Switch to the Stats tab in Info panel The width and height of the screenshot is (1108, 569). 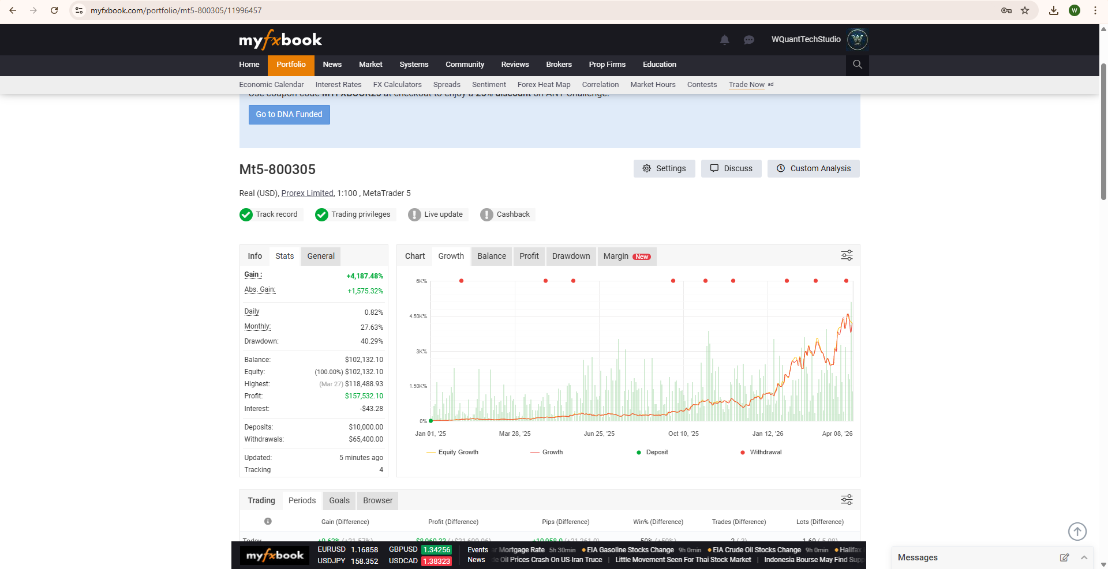tap(285, 257)
